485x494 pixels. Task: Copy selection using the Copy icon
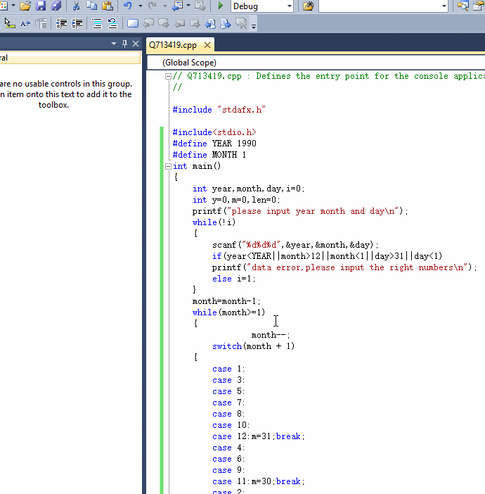91,6
